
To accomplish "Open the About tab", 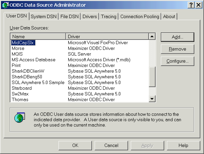I will click(x=169, y=16).
